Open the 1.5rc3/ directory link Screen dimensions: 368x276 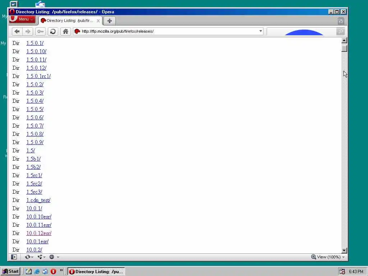point(34,192)
